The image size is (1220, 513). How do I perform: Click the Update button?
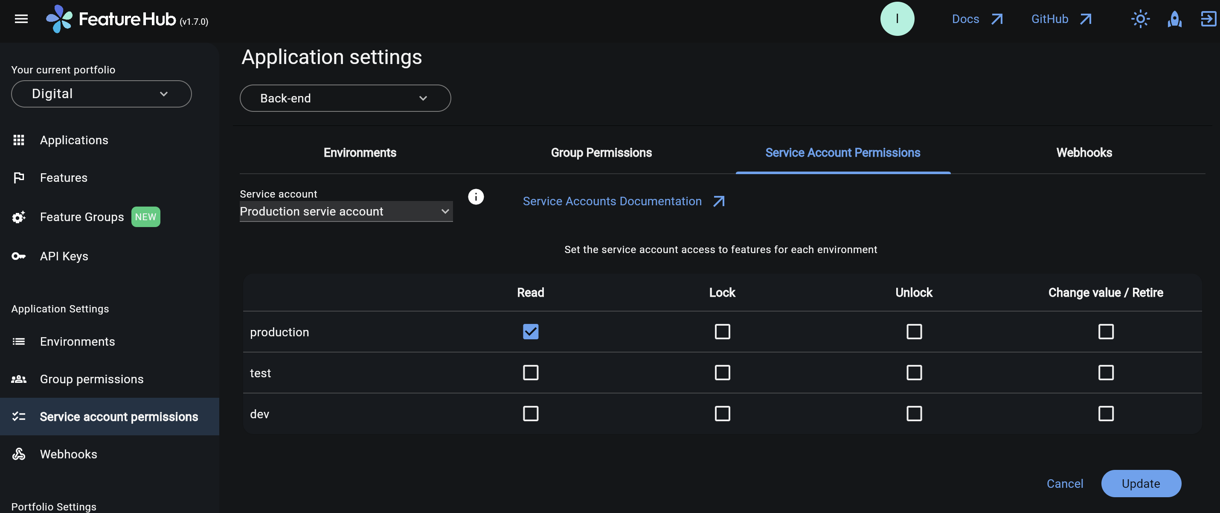[1141, 483]
